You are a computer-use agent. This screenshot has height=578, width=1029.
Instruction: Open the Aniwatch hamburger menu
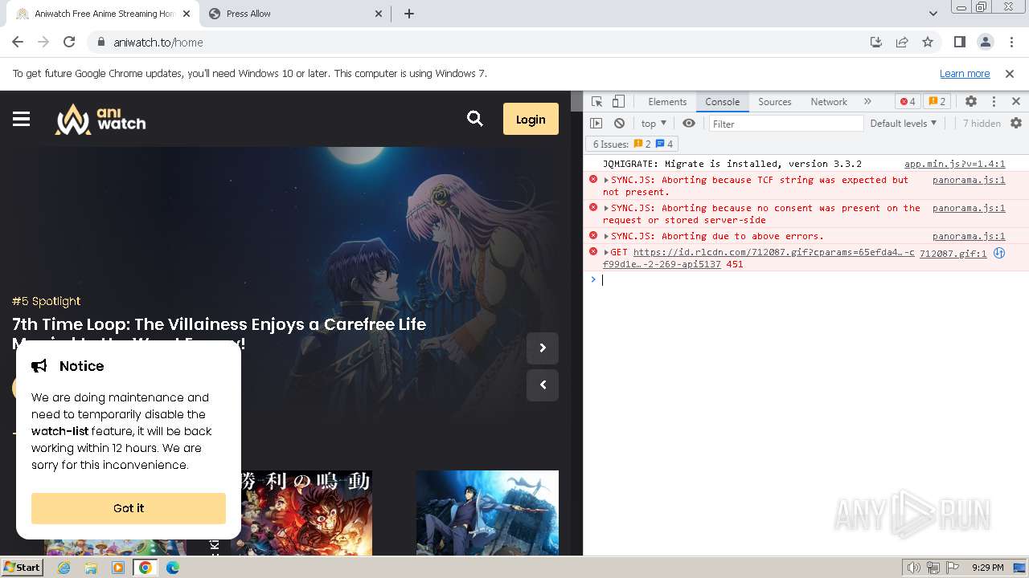pos(22,119)
